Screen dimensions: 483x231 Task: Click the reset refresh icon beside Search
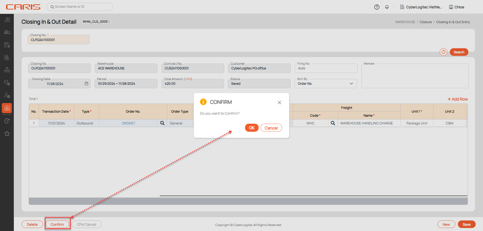click(x=443, y=52)
